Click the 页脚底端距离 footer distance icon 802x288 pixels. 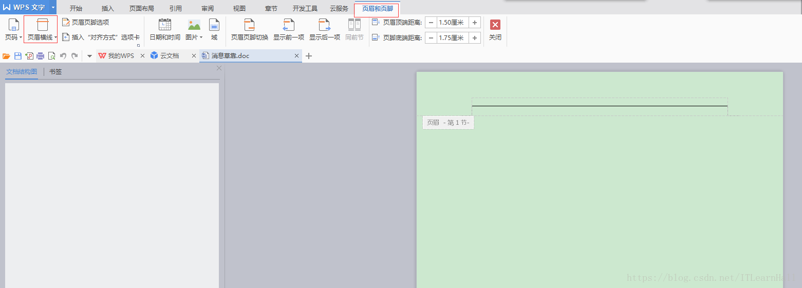click(376, 37)
